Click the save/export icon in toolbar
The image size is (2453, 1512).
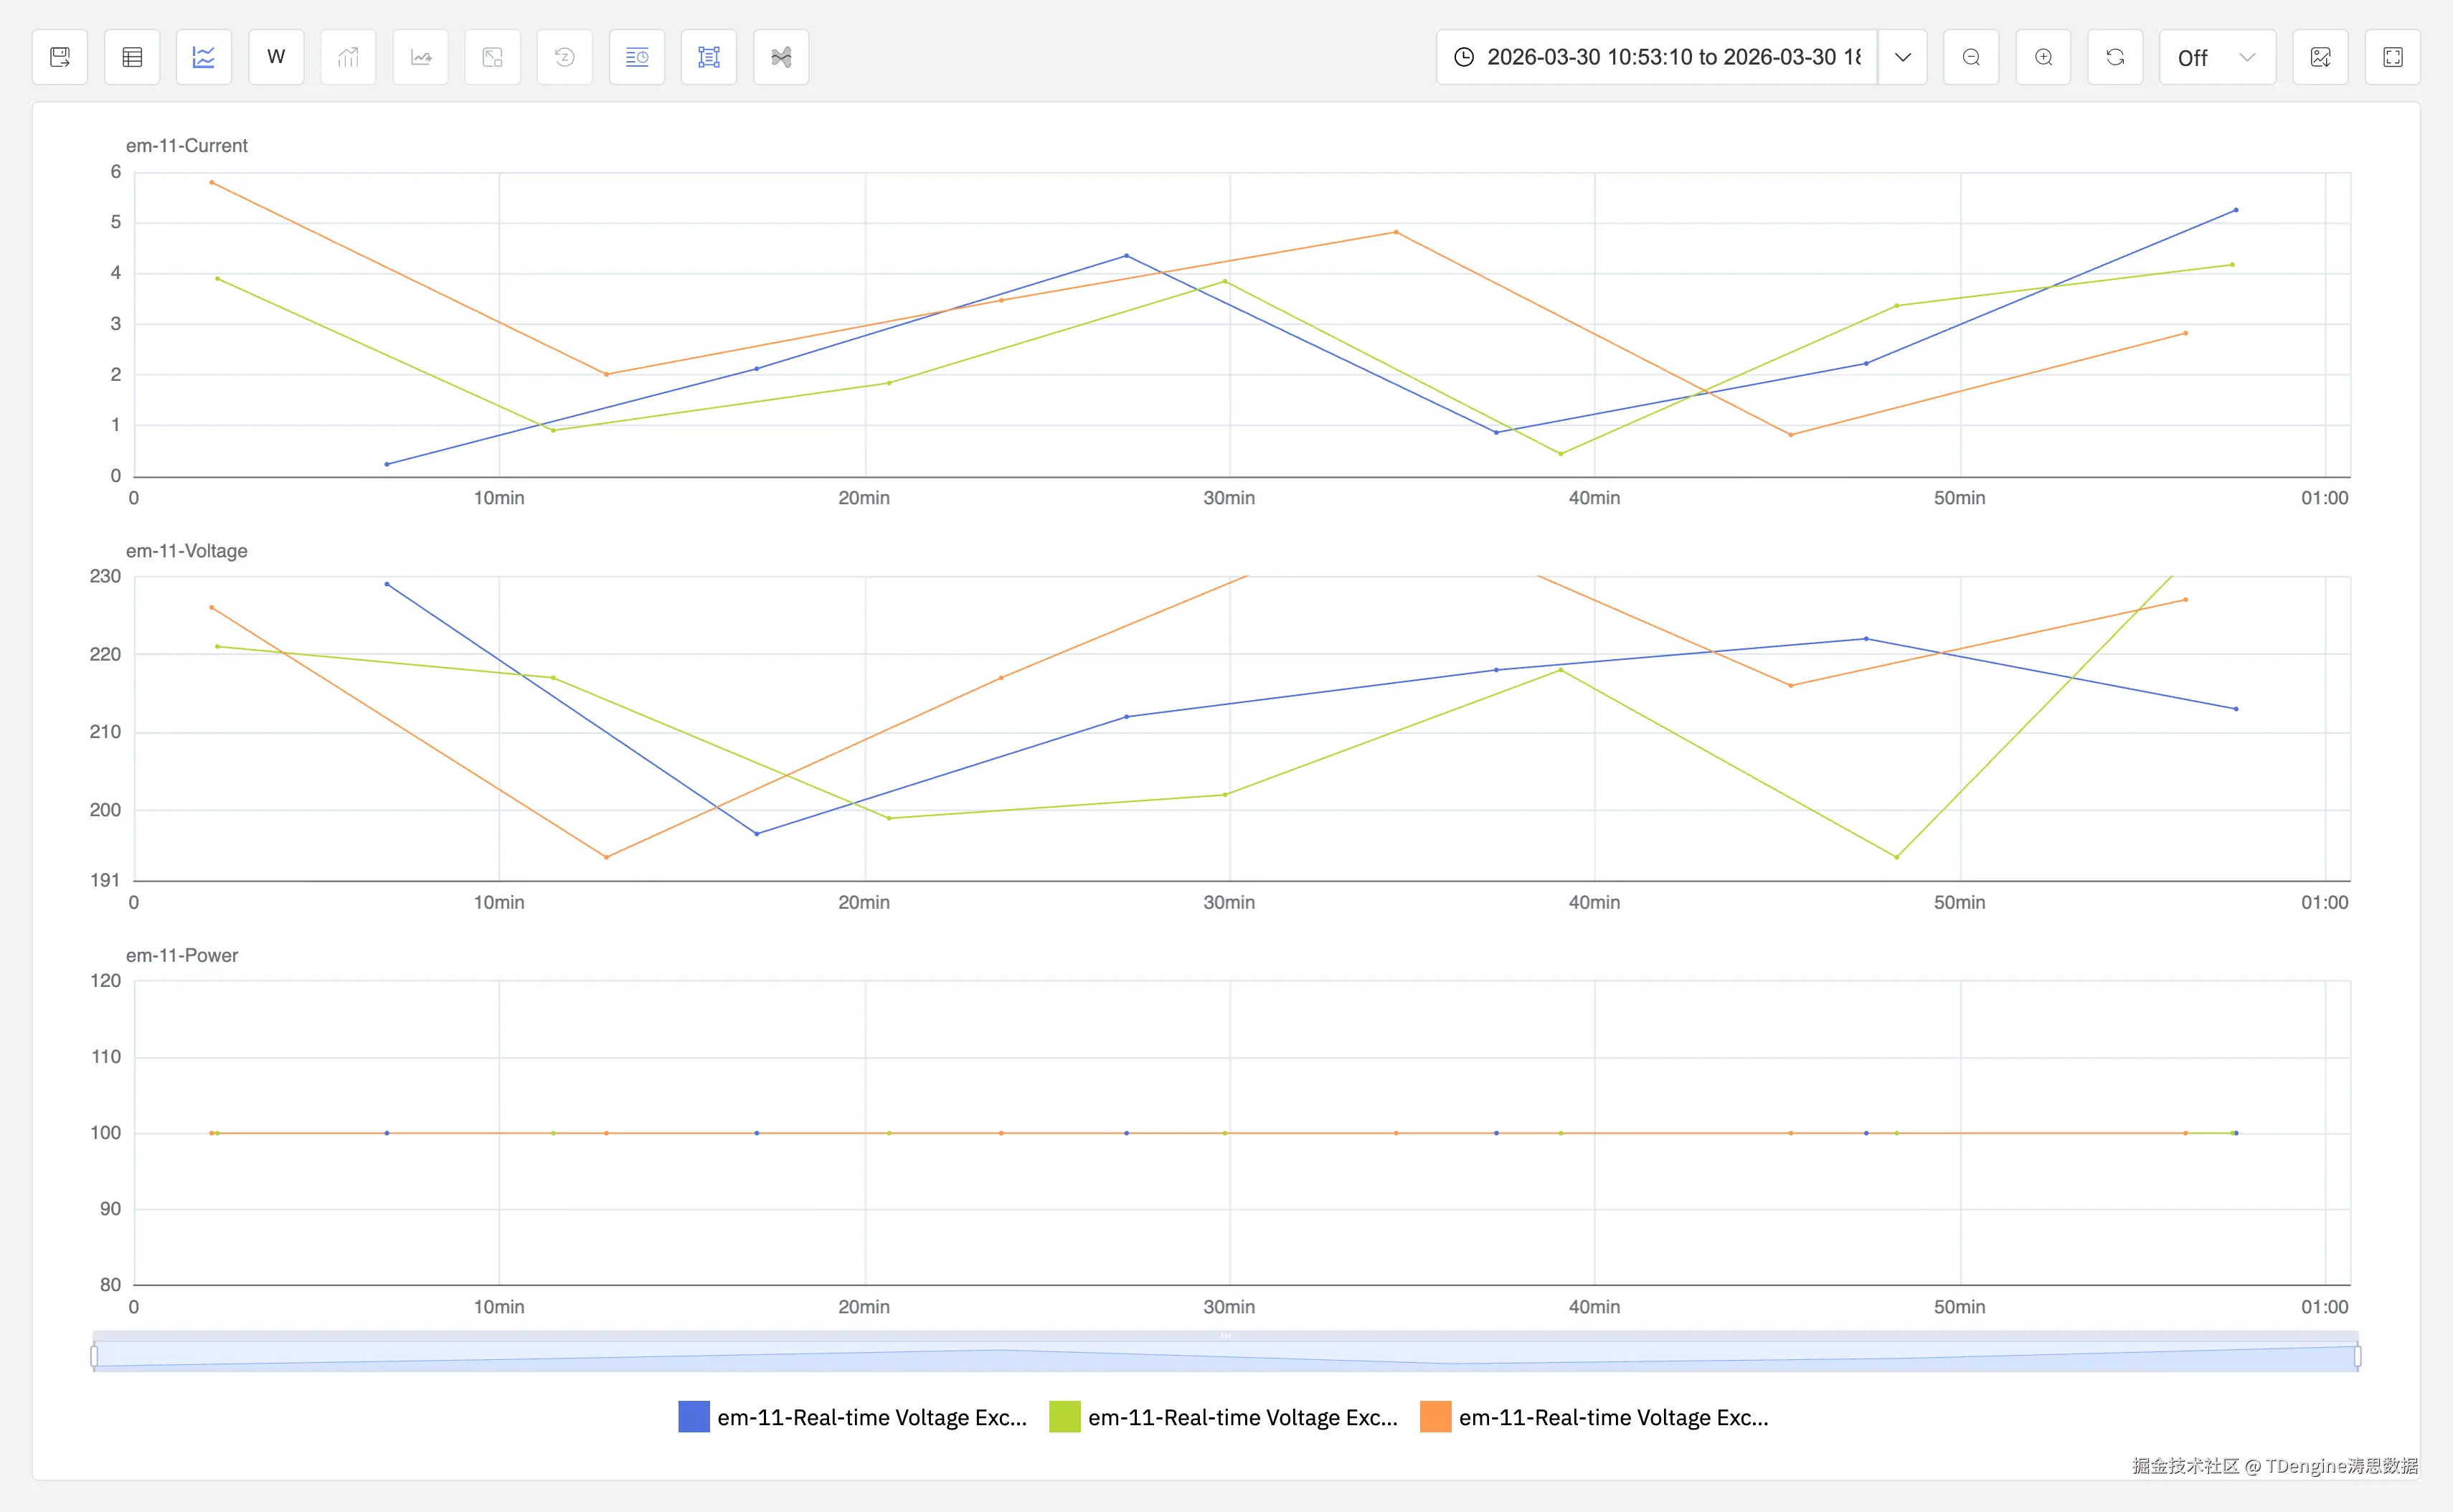60,57
